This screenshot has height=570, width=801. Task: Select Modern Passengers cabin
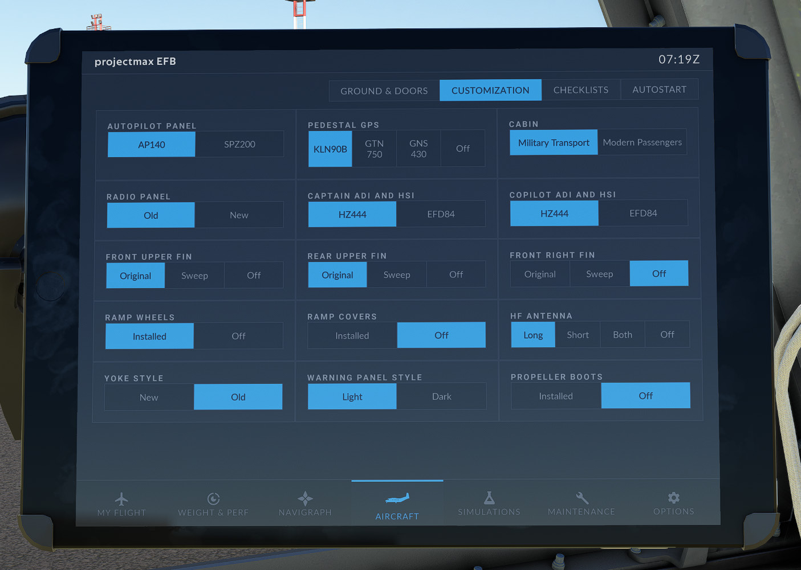coord(642,142)
